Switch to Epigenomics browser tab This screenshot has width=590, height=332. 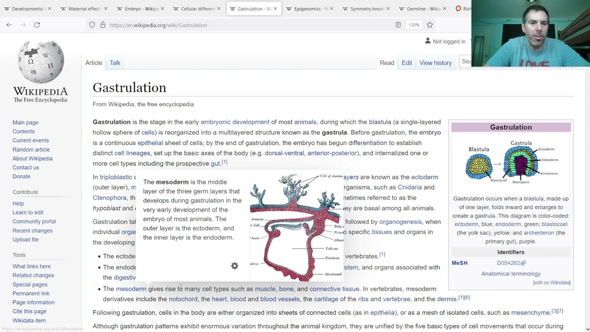[310, 9]
